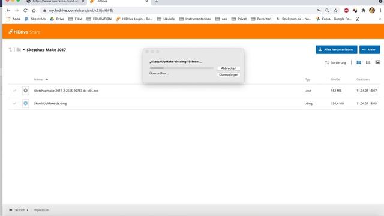The width and height of the screenshot is (384, 216).
Task: Switch to list view
Action: pos(359,62)
